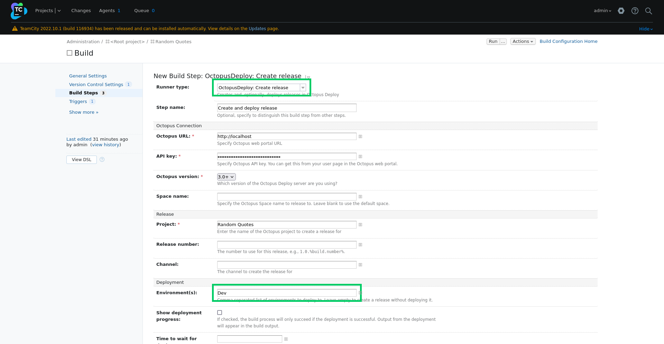Expand Show more settings in sidebar
The width and height of the screenshot is (664, 344).
coord(84,112)
